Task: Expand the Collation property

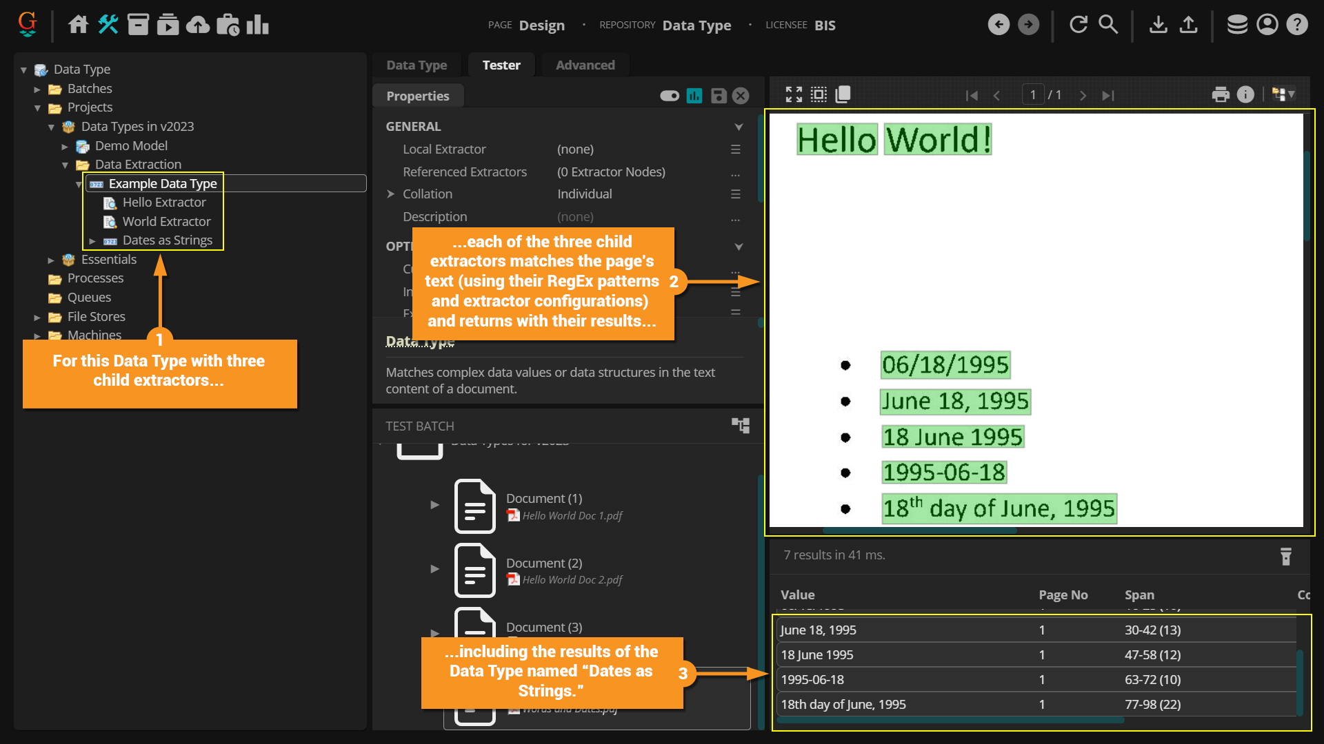Action: pyautogui.click(x=391, y=194)
